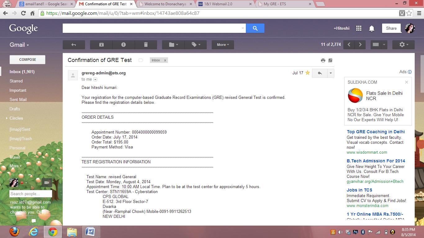Open the Drafts folder
Image resolution: width=424 pixels, height=238 pixels.
[15, 109]
